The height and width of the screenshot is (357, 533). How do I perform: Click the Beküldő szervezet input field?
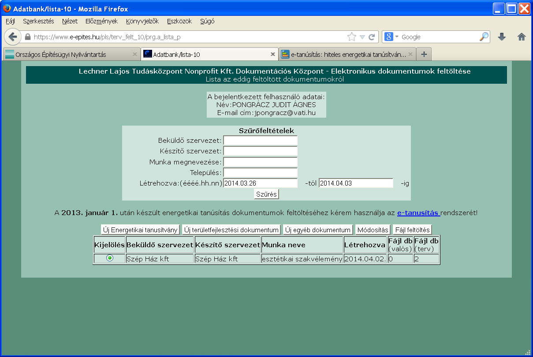261,141
